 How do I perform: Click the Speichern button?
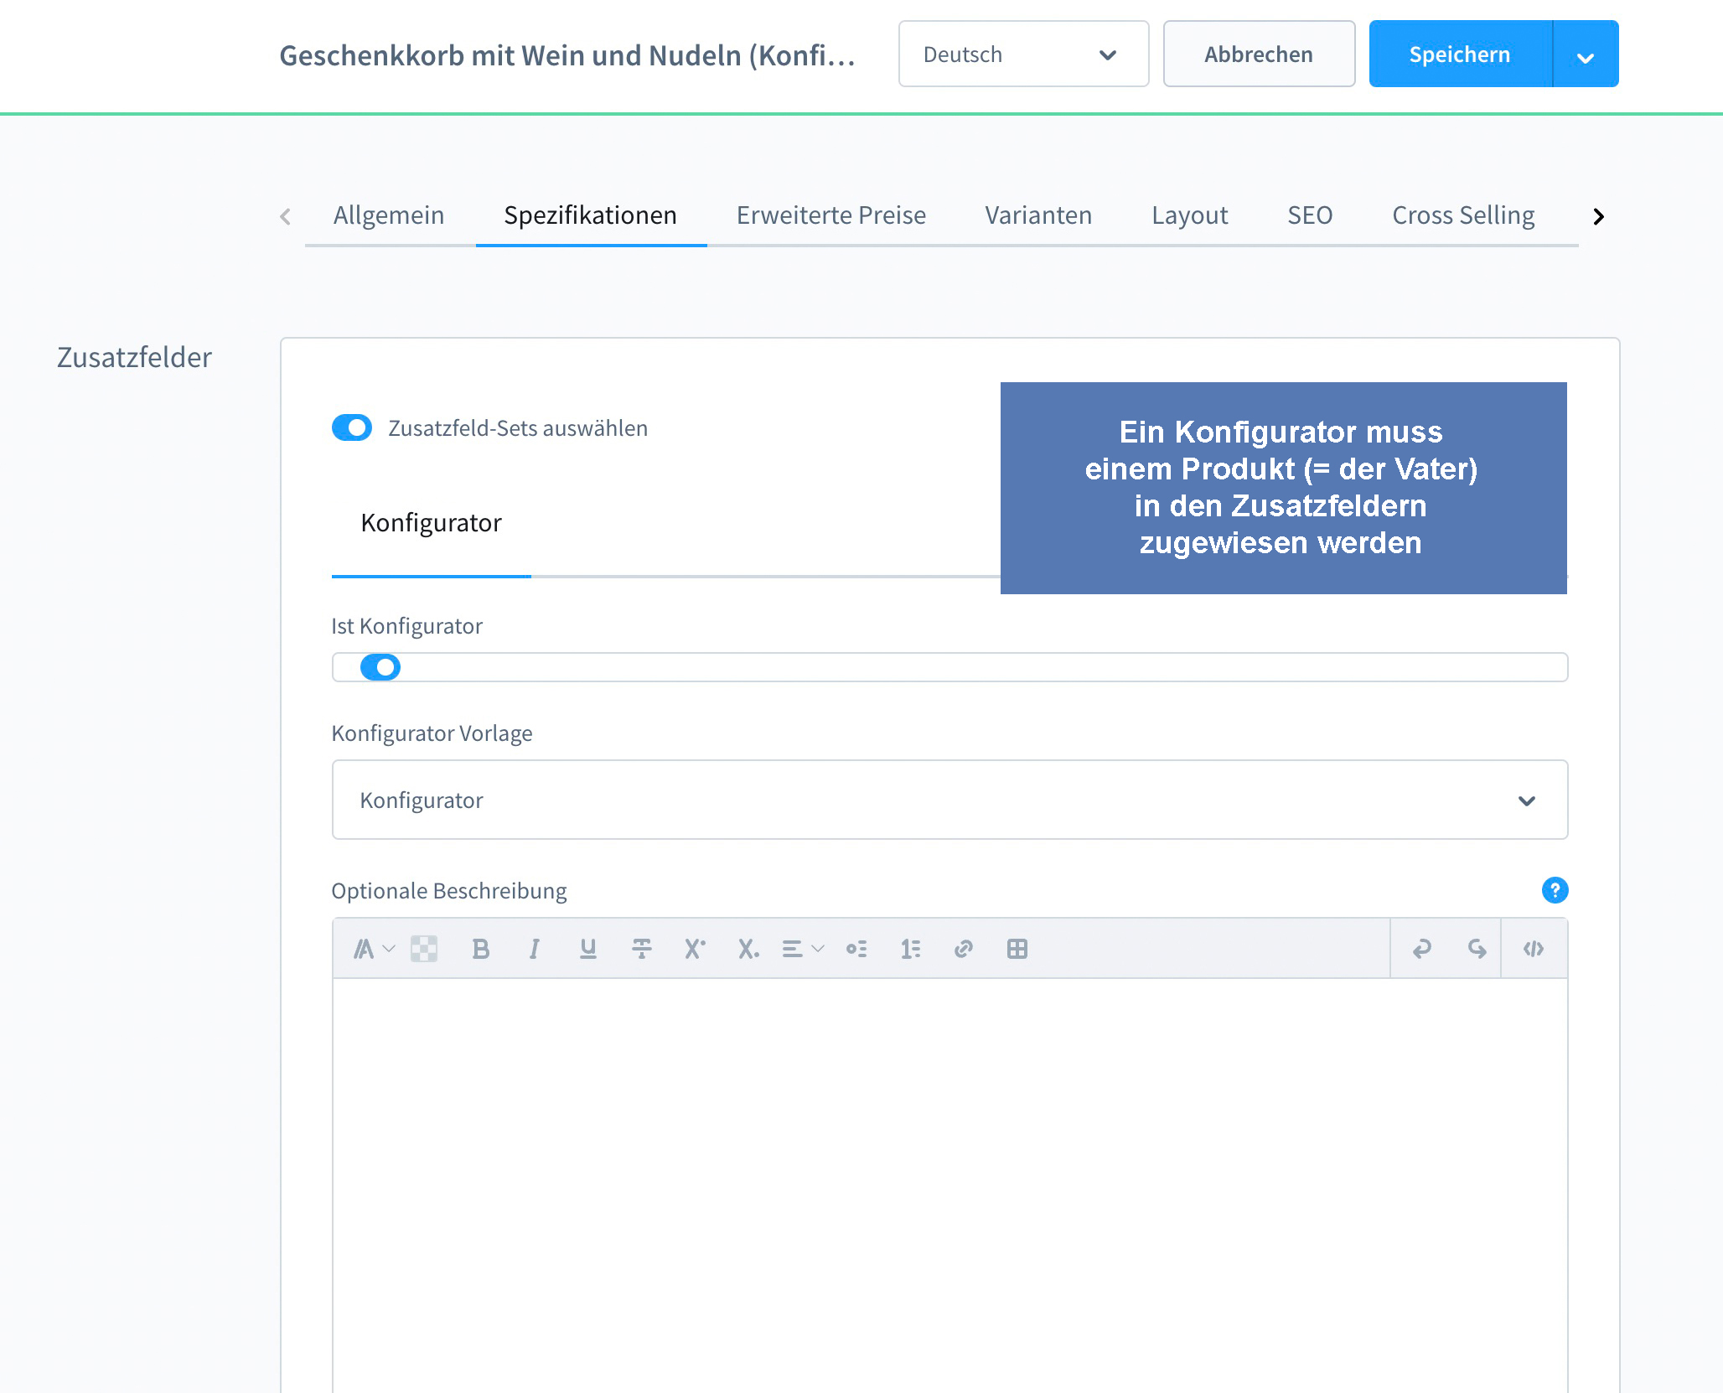(1460, 54)
